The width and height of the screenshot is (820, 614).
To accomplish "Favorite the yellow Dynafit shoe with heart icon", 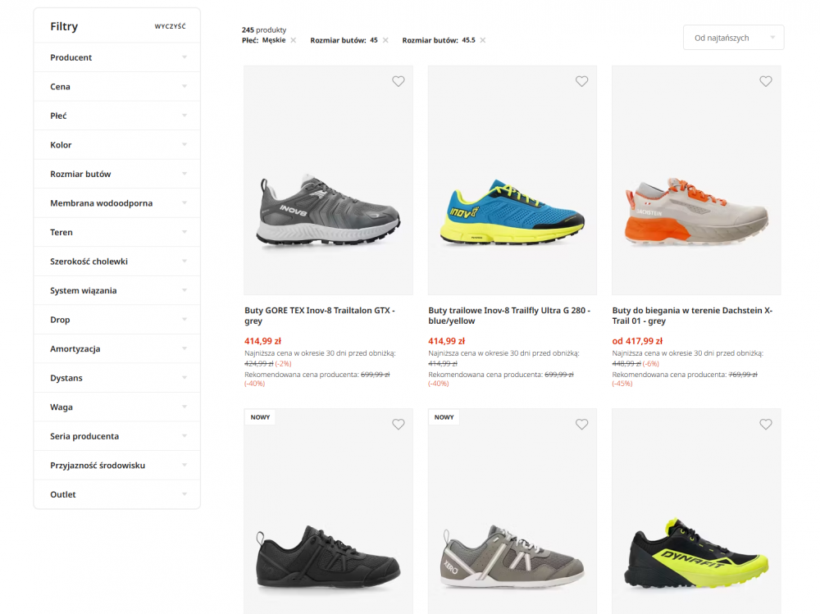I will (x=766, y=424).
